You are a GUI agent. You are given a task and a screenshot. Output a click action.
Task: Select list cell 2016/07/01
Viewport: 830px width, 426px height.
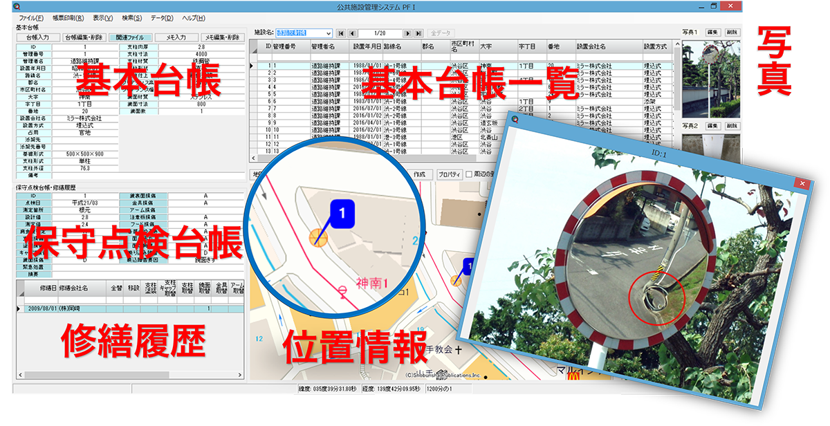[366, 109]
